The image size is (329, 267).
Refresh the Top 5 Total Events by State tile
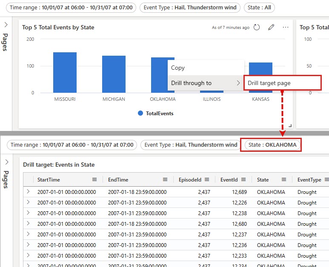256,27
